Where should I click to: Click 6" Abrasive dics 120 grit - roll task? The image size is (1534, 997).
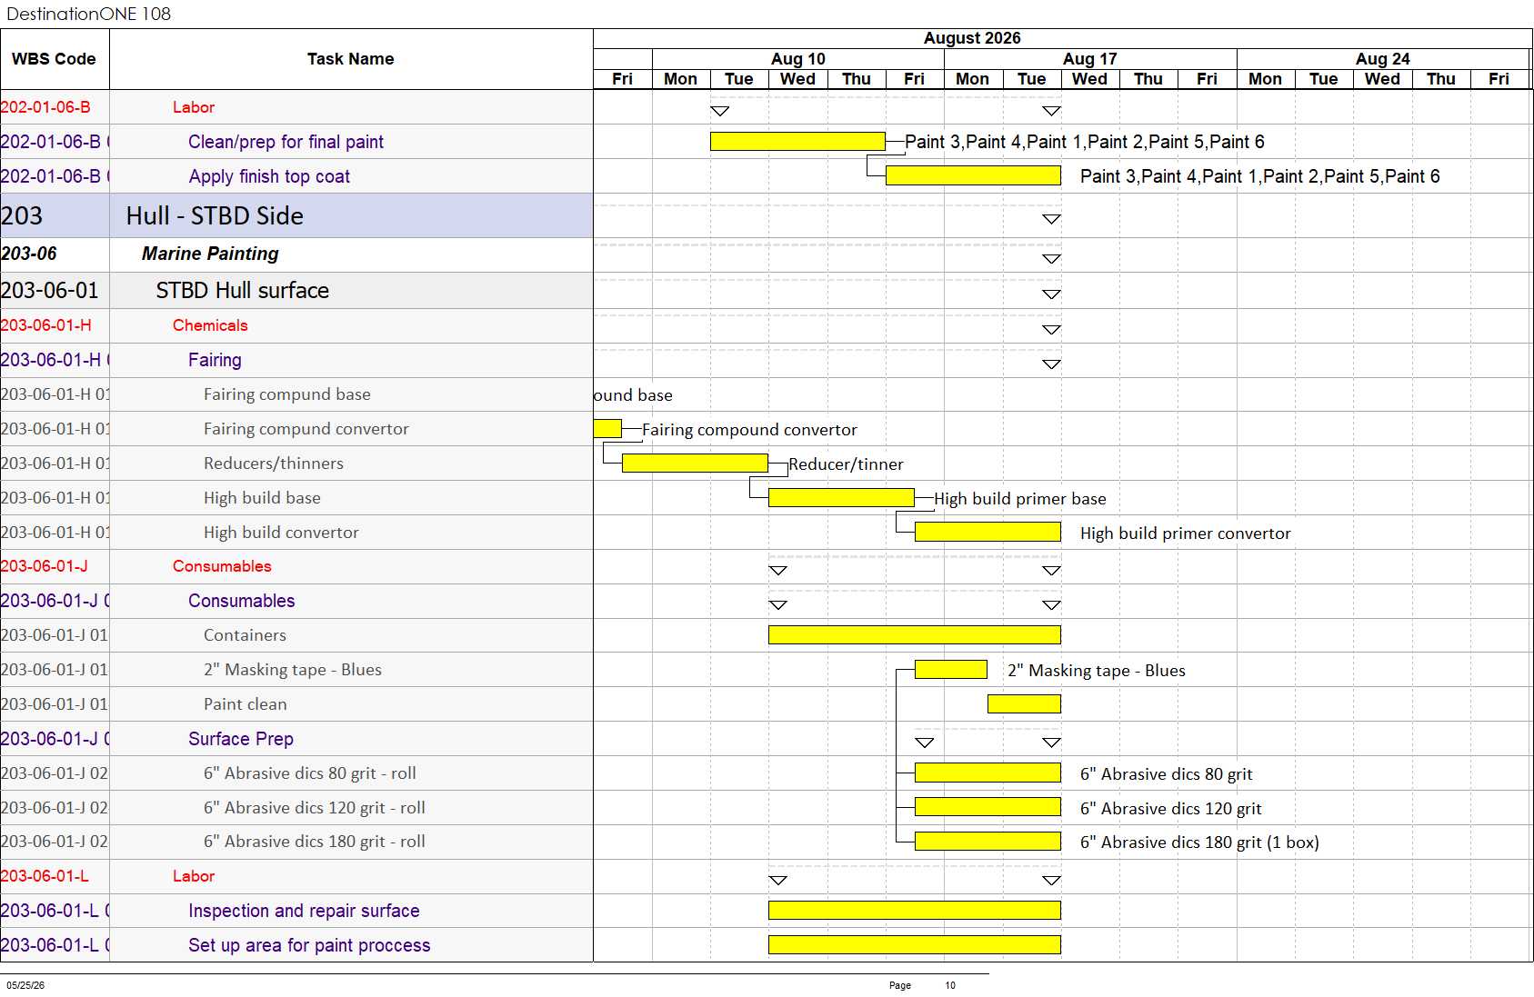[315, 808]
